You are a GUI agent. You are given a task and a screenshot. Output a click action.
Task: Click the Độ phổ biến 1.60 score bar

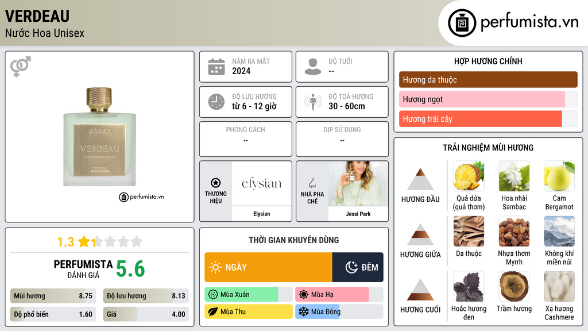[x=53, y=314]
